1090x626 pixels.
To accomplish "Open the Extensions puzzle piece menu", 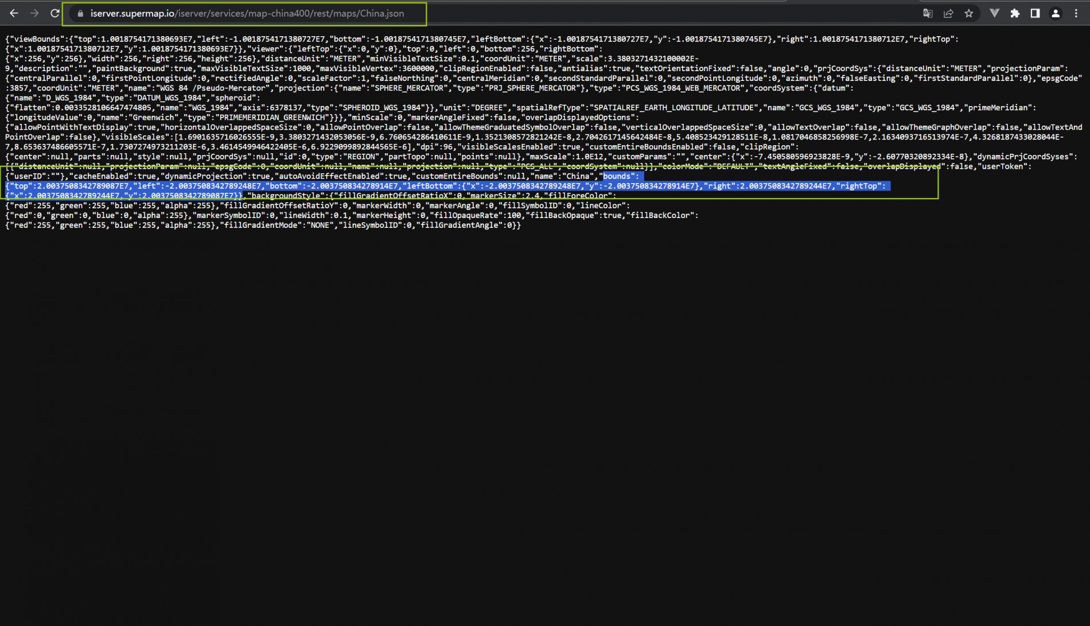I will [x=1015, y=13].
